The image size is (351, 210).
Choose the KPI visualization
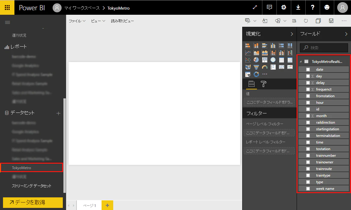(290, 67)
